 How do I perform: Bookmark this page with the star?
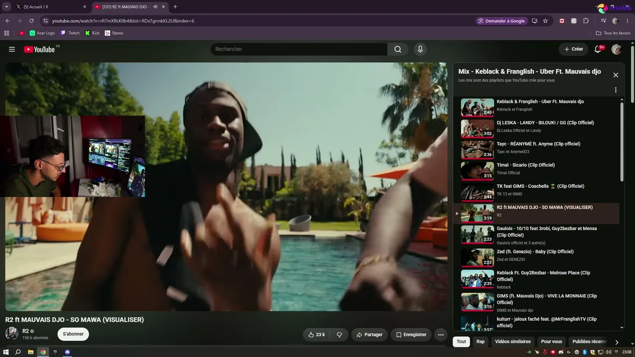coord(545,21)
